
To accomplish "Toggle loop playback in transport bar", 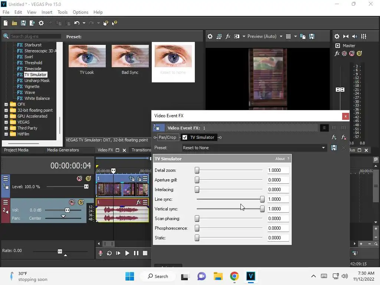I will [109, 253].
